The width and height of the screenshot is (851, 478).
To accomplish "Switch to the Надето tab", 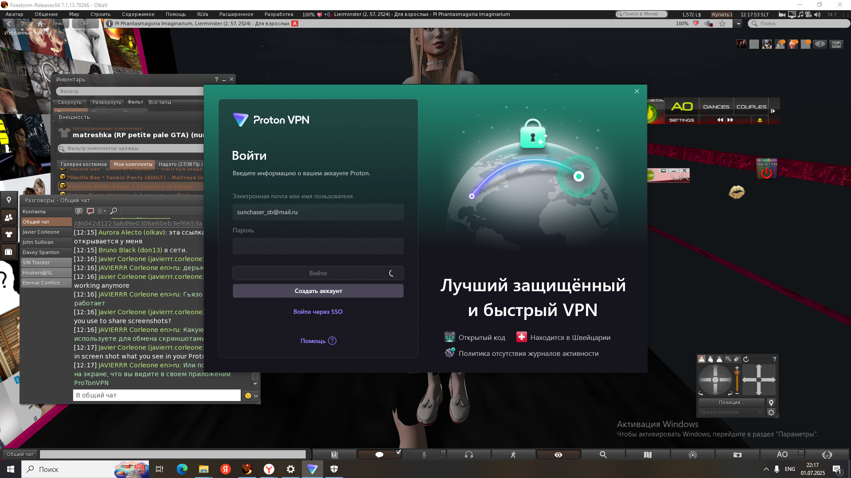I will 180,164.
